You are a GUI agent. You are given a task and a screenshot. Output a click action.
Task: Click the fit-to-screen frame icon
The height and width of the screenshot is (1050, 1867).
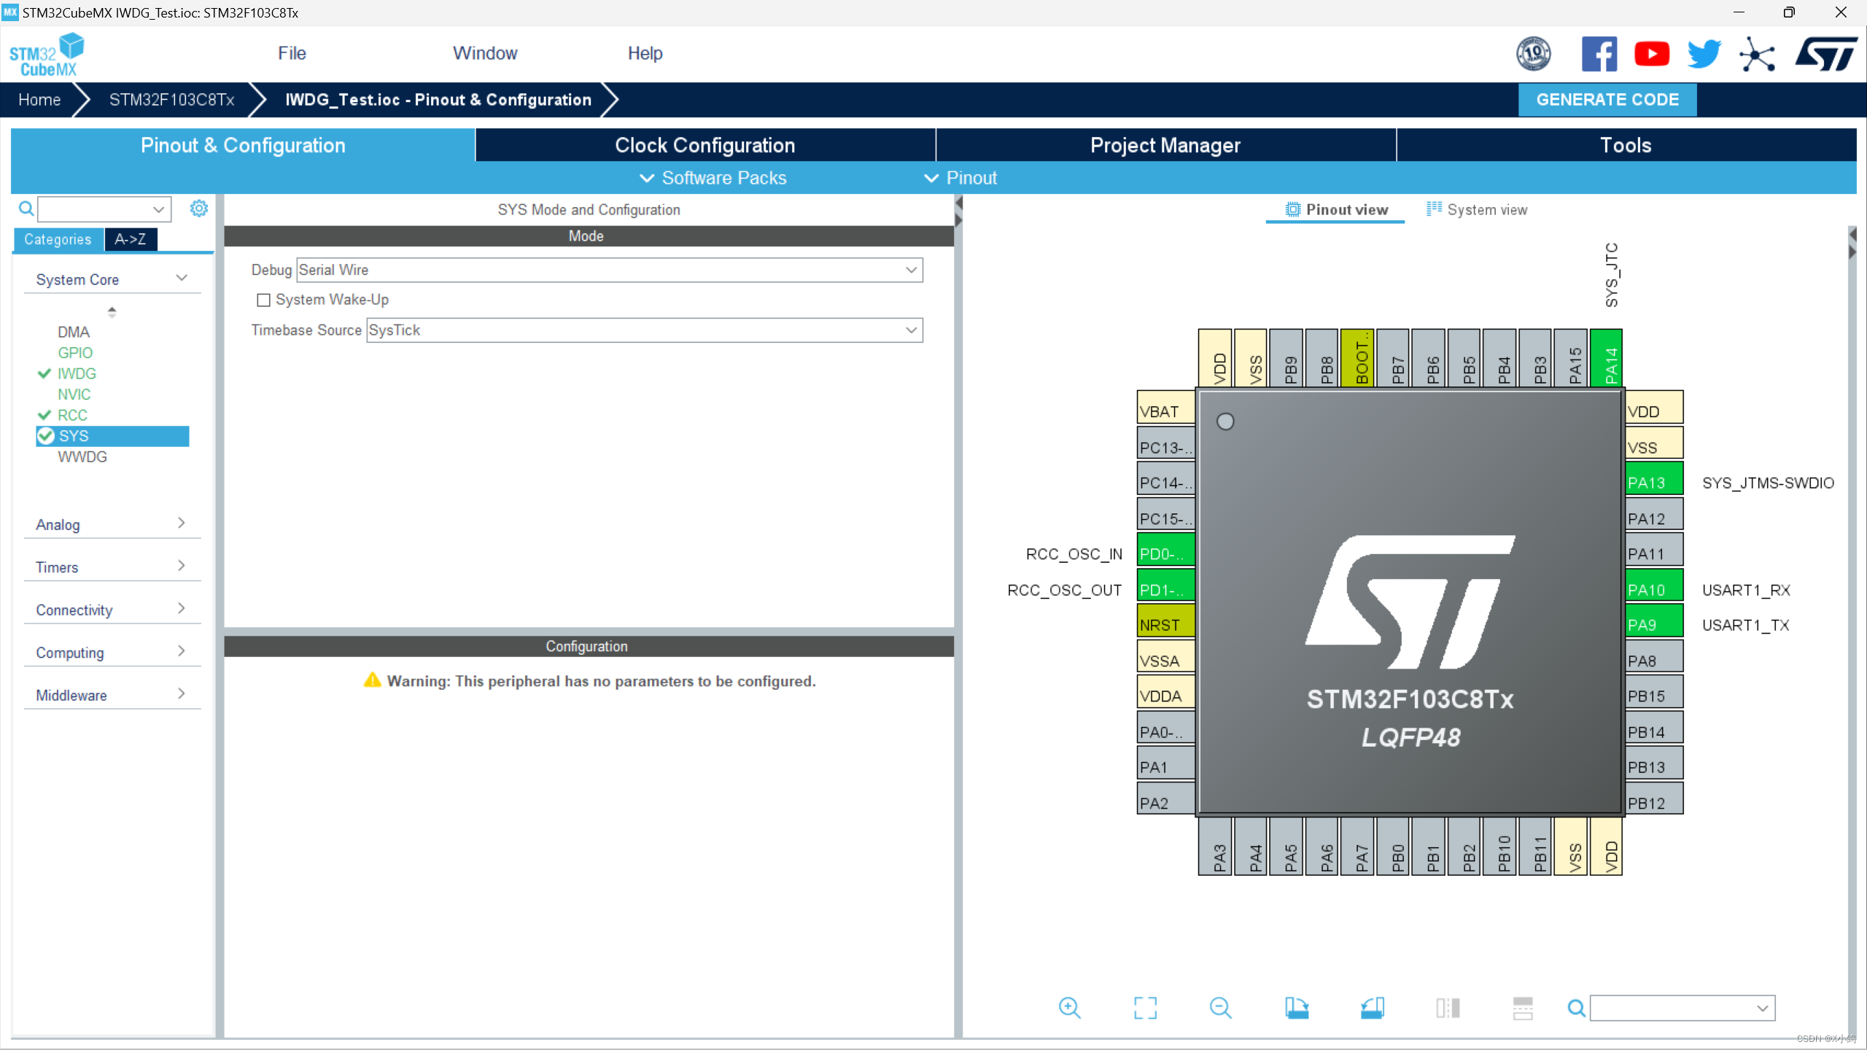(x=1145, y=1008)
